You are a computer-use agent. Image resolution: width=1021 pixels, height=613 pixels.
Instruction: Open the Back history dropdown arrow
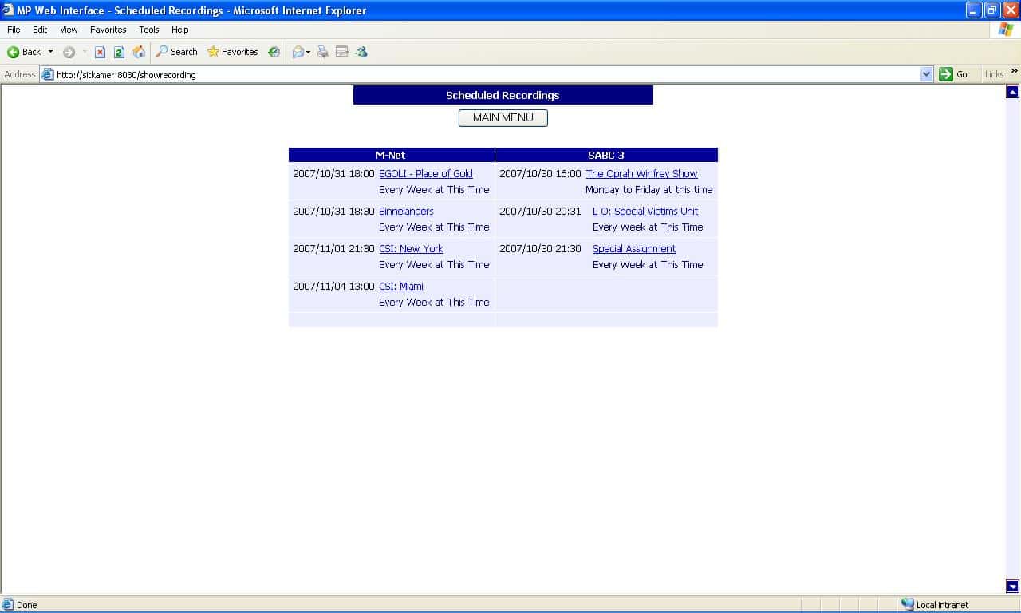50,52
